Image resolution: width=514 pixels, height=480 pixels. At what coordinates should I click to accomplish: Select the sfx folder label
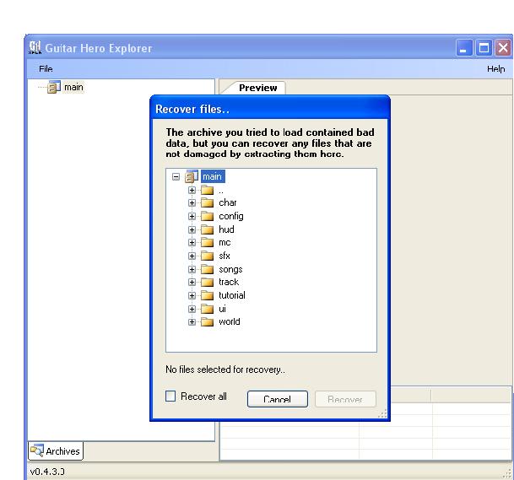pyautogui.click(x=225, y=256)
